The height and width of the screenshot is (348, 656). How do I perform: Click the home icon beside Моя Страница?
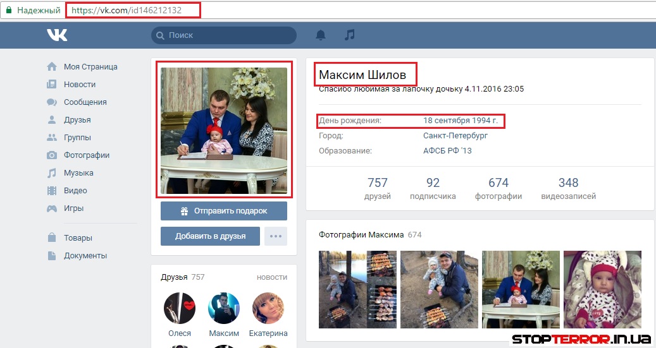(x=52, y=66)
